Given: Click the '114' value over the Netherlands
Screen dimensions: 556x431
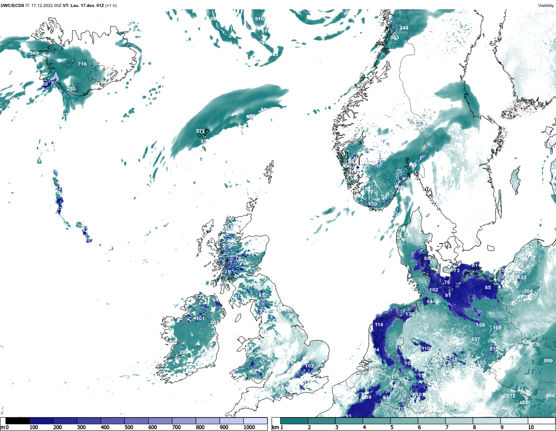Looking at the screenshot, I should coord(379,324).
